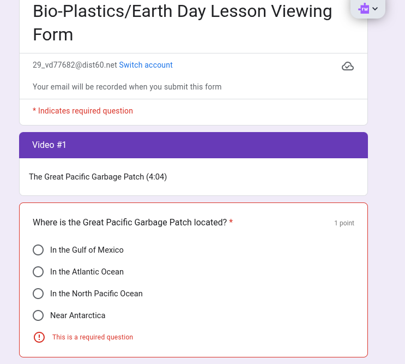Click the Bio-Plastics/Earth Day form title
This screenshot has width=405, height=364.
click(182, 22)
